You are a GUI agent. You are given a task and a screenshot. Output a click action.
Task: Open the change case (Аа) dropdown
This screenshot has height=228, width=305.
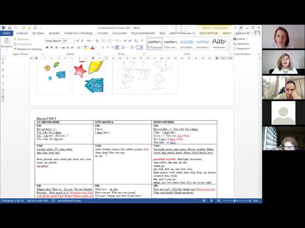[89, 41]
